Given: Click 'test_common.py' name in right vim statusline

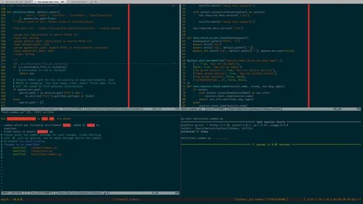Looking at the screenshot, I should coord(192,109).
